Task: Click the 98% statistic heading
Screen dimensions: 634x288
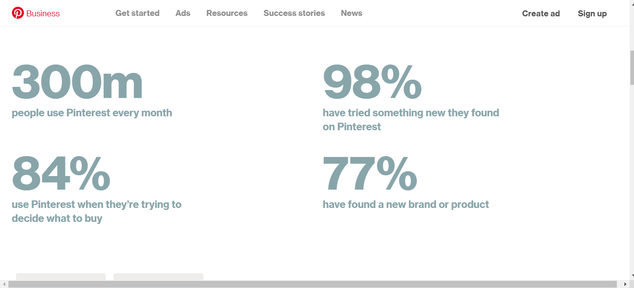Action: tap(372, 82)
